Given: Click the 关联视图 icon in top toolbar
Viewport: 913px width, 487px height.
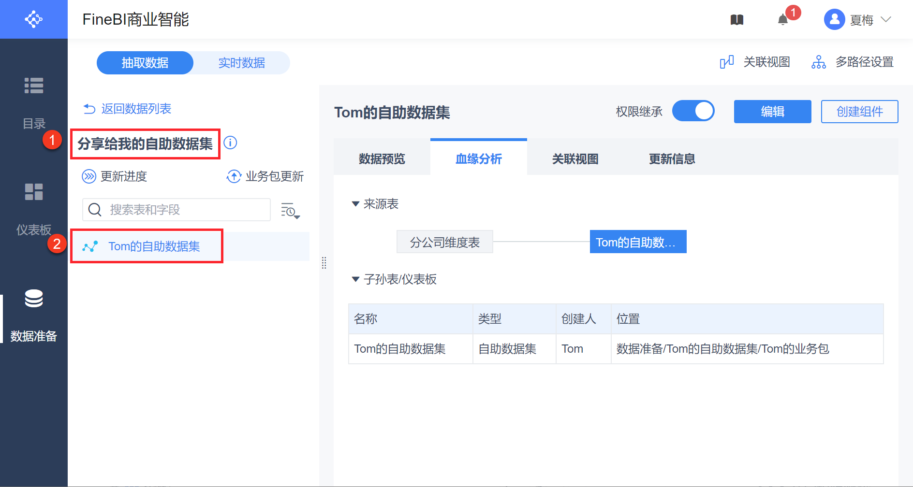Looking at the screenshot, I should click(727, 62).
